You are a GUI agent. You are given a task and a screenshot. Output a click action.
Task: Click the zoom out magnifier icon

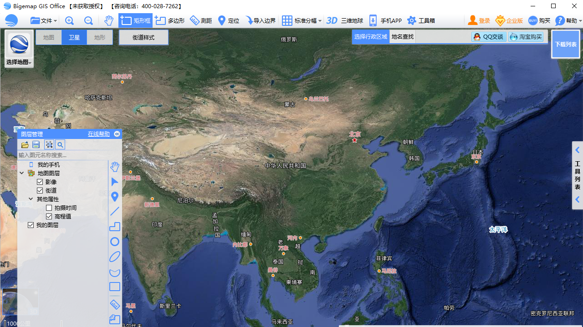pyautogui.click(x=88, y=21)
